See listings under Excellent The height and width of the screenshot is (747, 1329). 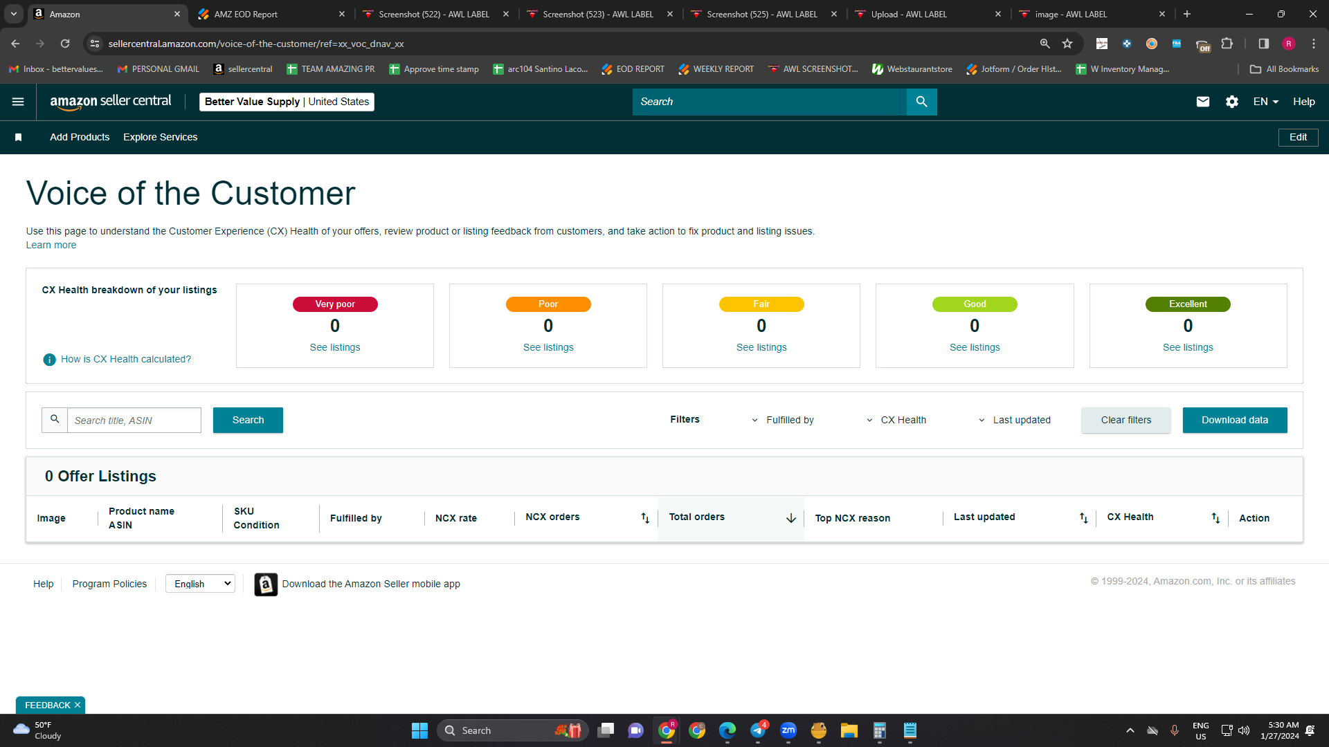click(x=1188, y=348)
